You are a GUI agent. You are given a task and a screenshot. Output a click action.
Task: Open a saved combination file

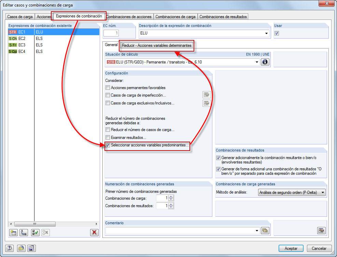point(21,248)
